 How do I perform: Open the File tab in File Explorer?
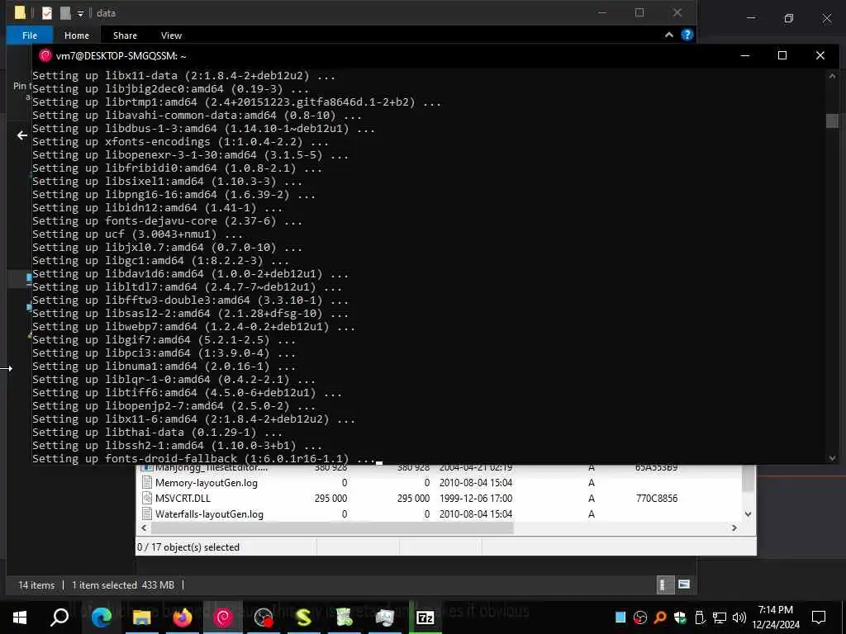point(30,35)
